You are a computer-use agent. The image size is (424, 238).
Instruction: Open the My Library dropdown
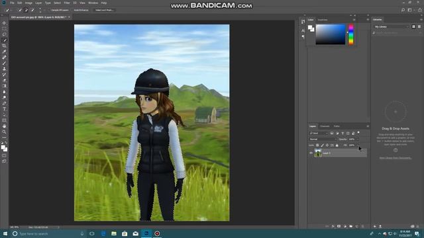point(392,26)
